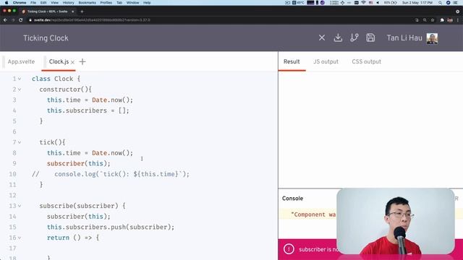Bookmark this page with the star icon
This screenshot has height=260, width=463.
433,20
